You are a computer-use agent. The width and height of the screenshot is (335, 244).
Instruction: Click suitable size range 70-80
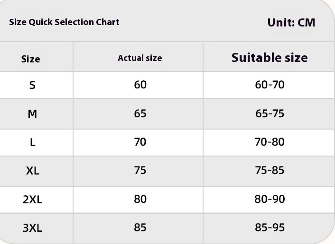click(x=270, y=142)
